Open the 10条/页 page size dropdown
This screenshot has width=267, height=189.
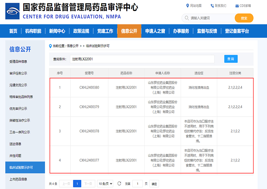click(x=105, y=183)
